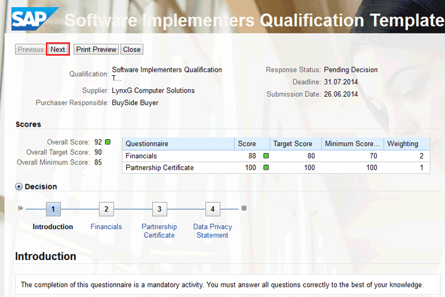Go to roadmap step 4
This screenshot has height=297, width=445.
click(x=213, y=209)
